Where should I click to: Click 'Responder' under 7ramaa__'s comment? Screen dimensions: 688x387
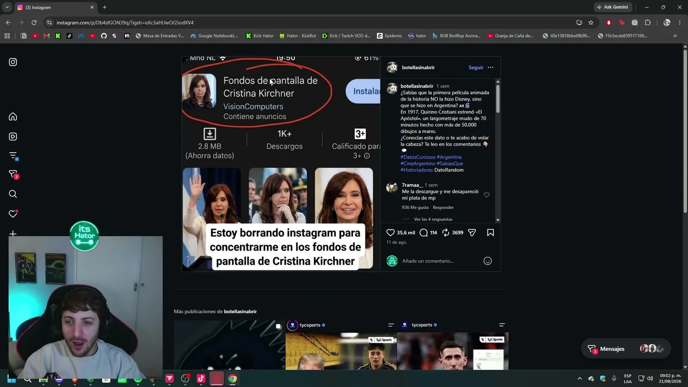[x=443, y=207]
